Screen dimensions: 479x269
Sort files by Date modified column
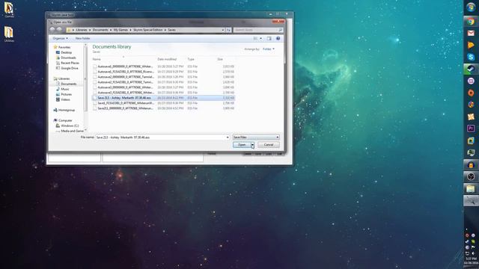tap(167, 59)
